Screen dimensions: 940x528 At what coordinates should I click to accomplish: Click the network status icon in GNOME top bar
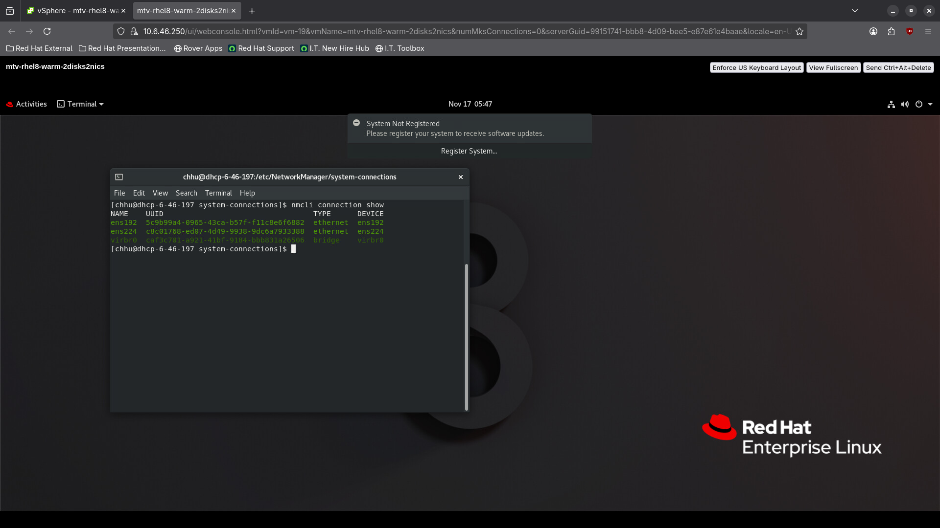(891, 104)
